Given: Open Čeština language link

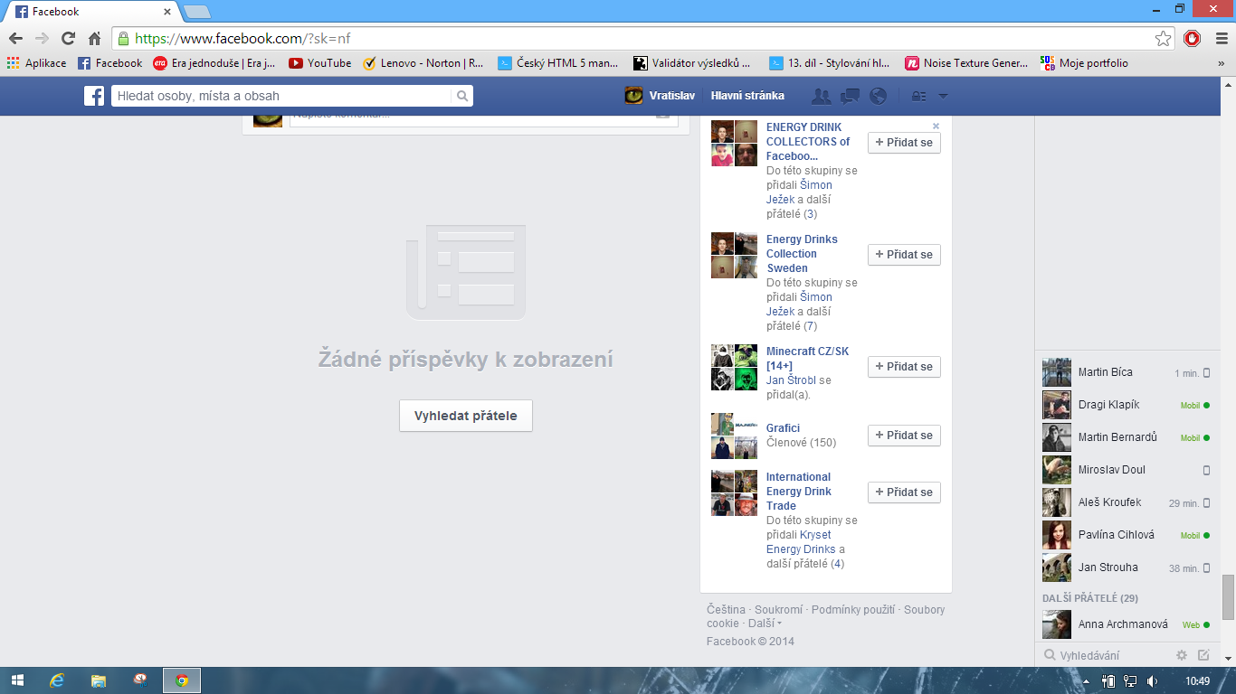Looking at the screenshot, I should coord(727,610).
